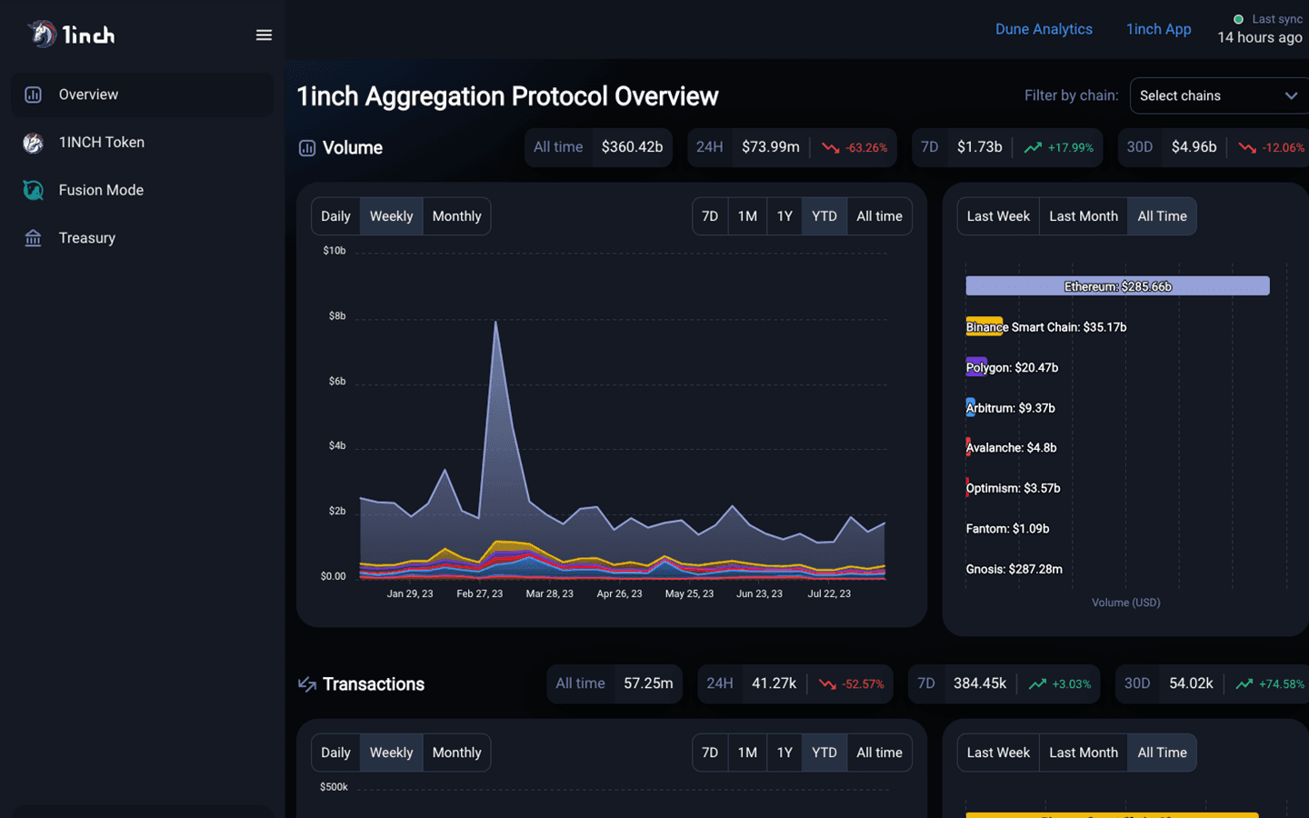Set Volume chart range to 1Y

[784, 216]
